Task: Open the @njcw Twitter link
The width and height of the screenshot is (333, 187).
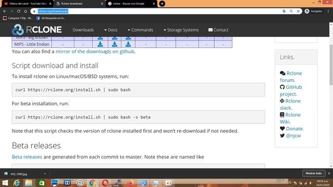Action: coord(290,136)
